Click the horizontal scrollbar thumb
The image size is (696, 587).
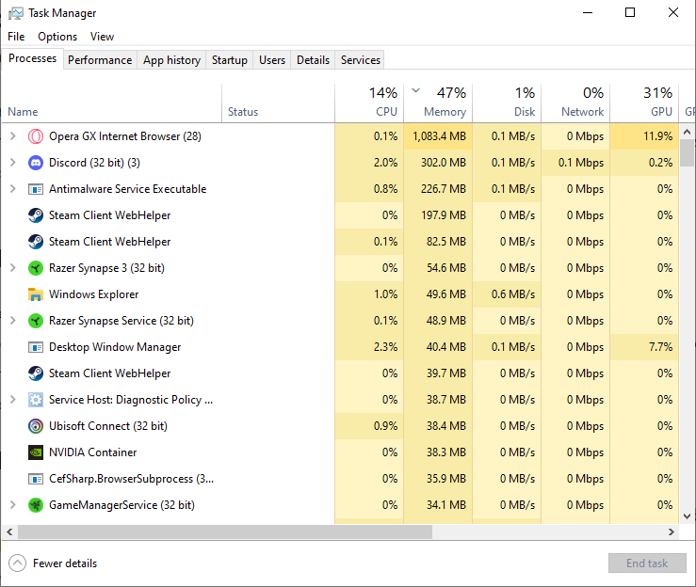click(x=224, y=531)
